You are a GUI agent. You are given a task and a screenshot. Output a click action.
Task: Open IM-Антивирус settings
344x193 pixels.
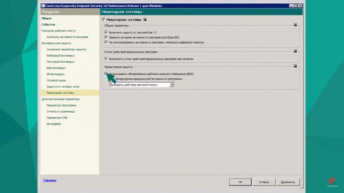click(55, 74)
